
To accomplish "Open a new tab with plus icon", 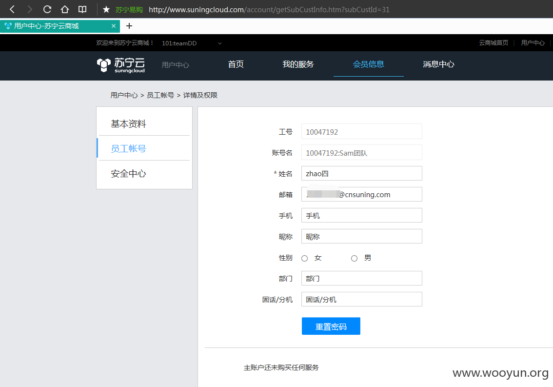I will pyautogui.click(x=129, y=26).
